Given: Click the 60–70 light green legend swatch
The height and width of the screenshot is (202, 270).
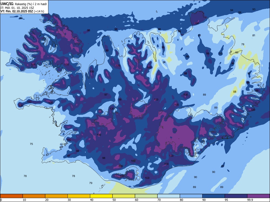Looking at the screenshot, I should (x=146, y=196).
